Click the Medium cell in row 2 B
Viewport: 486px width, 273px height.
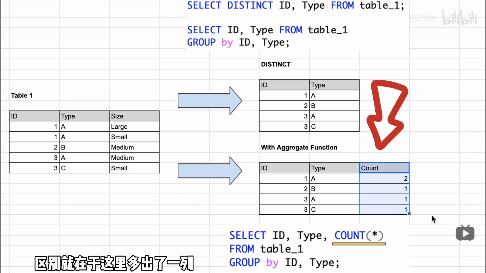[134, 147]
